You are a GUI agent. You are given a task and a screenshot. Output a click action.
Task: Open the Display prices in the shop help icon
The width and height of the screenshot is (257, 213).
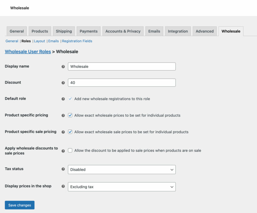tap(63, 186)
